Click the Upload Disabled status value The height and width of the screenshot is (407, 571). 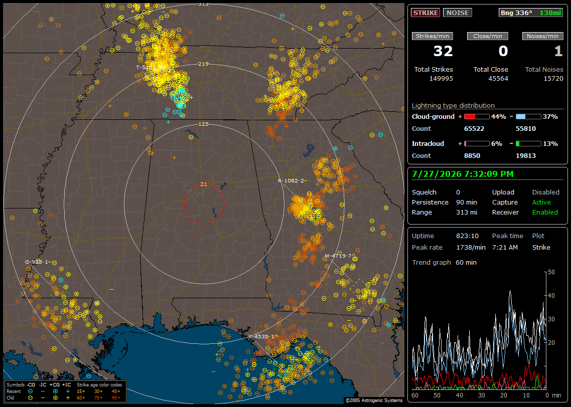(545, 192)
